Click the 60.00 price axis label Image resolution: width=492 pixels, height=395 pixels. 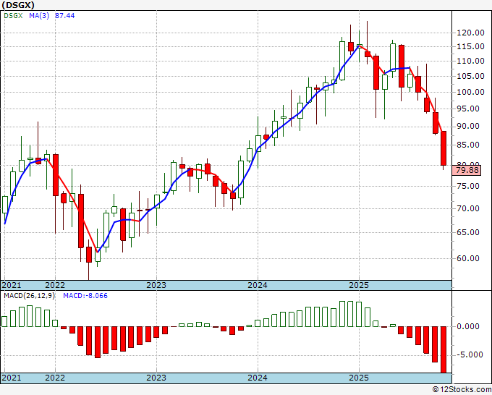pyautogui.click(x=467, y=258)
